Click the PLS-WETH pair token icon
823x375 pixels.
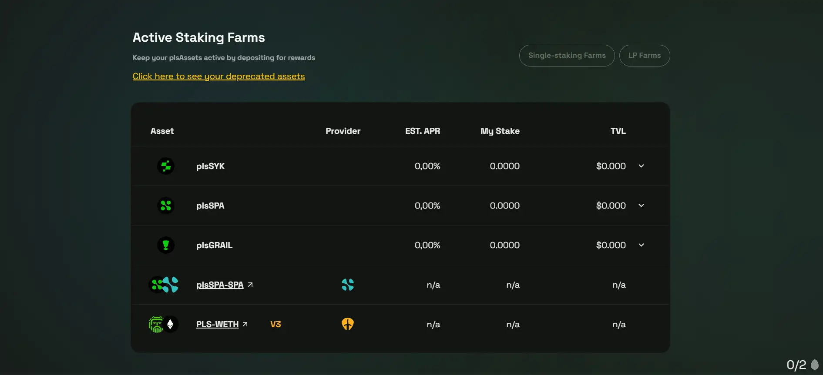click(163, 324)
